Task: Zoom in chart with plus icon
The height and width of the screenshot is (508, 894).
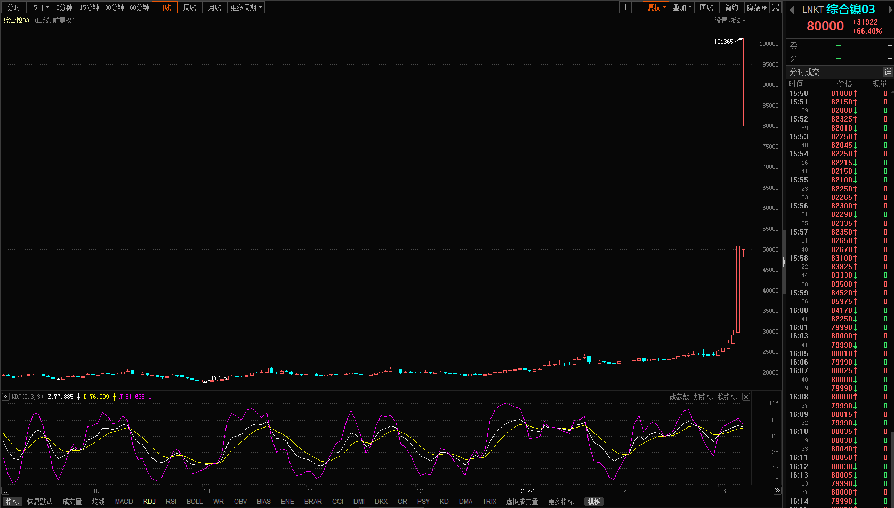Action: click(625, 7)
